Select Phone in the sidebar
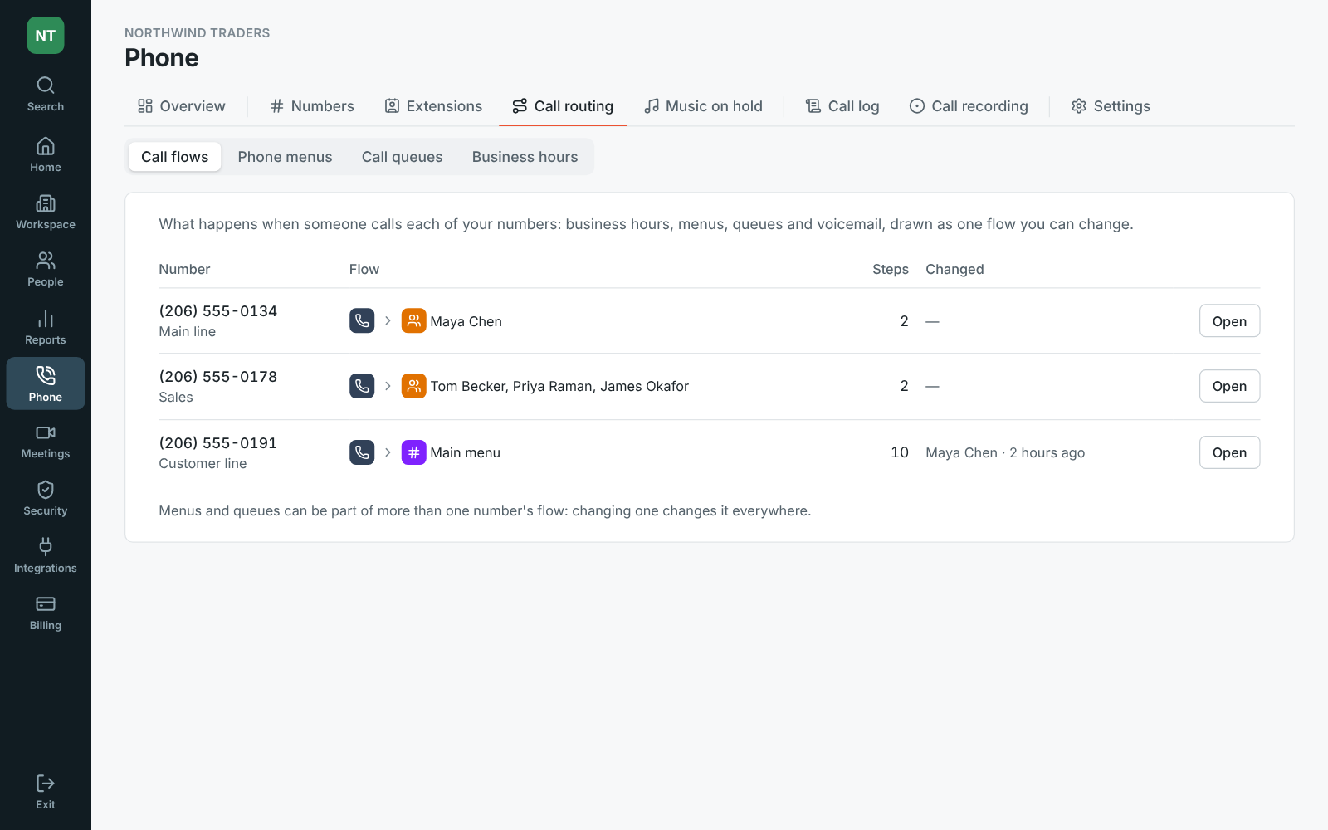This screenshot has width=1328, height=830. tap(46, 383)
